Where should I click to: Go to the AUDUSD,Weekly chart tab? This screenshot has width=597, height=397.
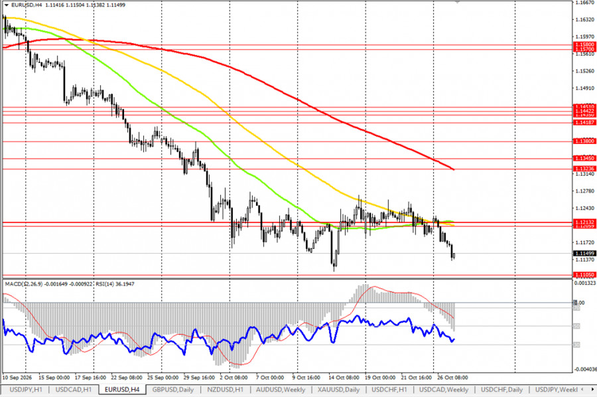[x=281, y=390]
